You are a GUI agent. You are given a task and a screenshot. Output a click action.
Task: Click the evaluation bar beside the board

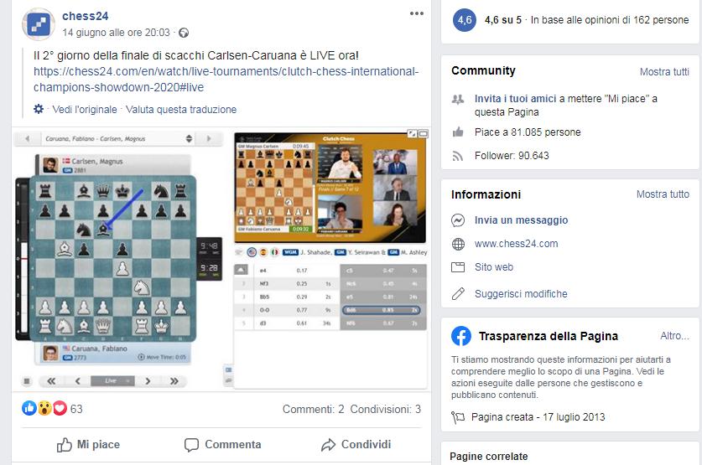coord(22,258)
